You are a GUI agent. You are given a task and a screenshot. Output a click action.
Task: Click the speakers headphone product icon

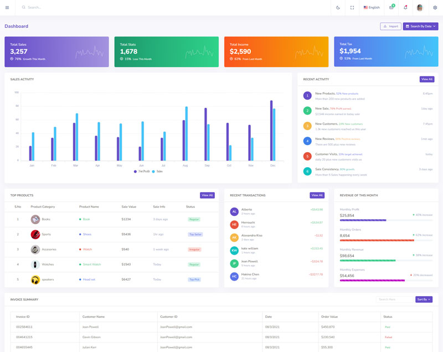(x=35, y=279)
